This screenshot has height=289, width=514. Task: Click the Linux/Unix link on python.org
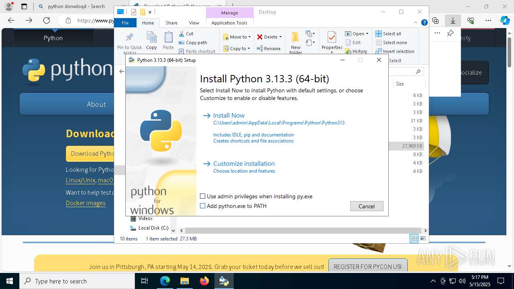tap(80, 181)
